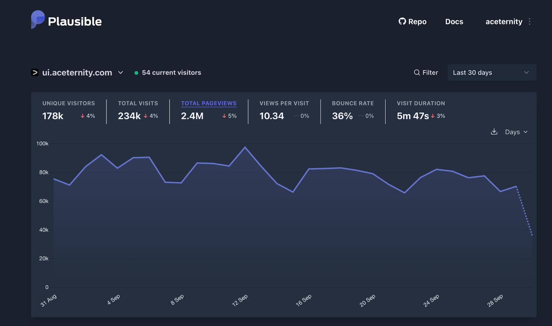Click the 10.34 views per visit value
The width and height of the screenshot is (552, 326).
(272, 116)
